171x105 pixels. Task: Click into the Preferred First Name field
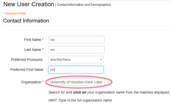pyautogui.click(x=76, y=70)
